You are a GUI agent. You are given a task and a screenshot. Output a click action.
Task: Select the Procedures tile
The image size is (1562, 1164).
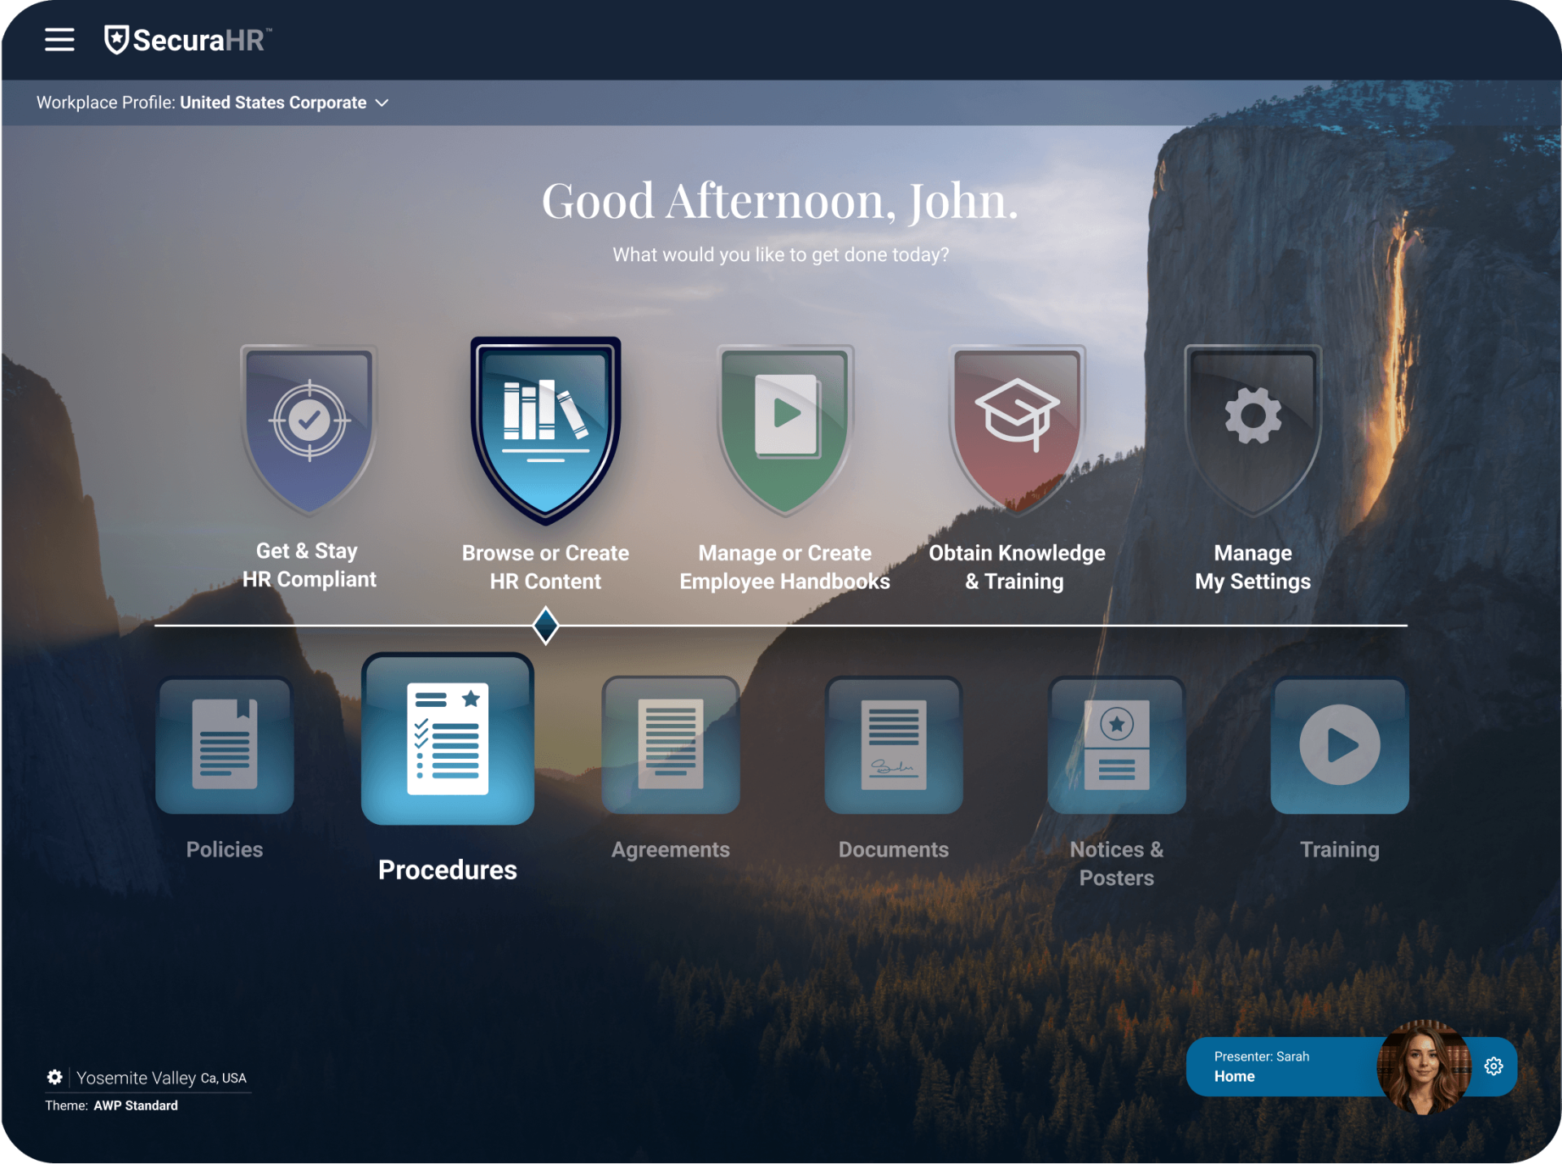(x=447, y=740)
